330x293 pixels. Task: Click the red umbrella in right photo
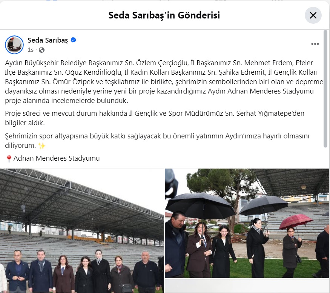[x=296, y=221]
